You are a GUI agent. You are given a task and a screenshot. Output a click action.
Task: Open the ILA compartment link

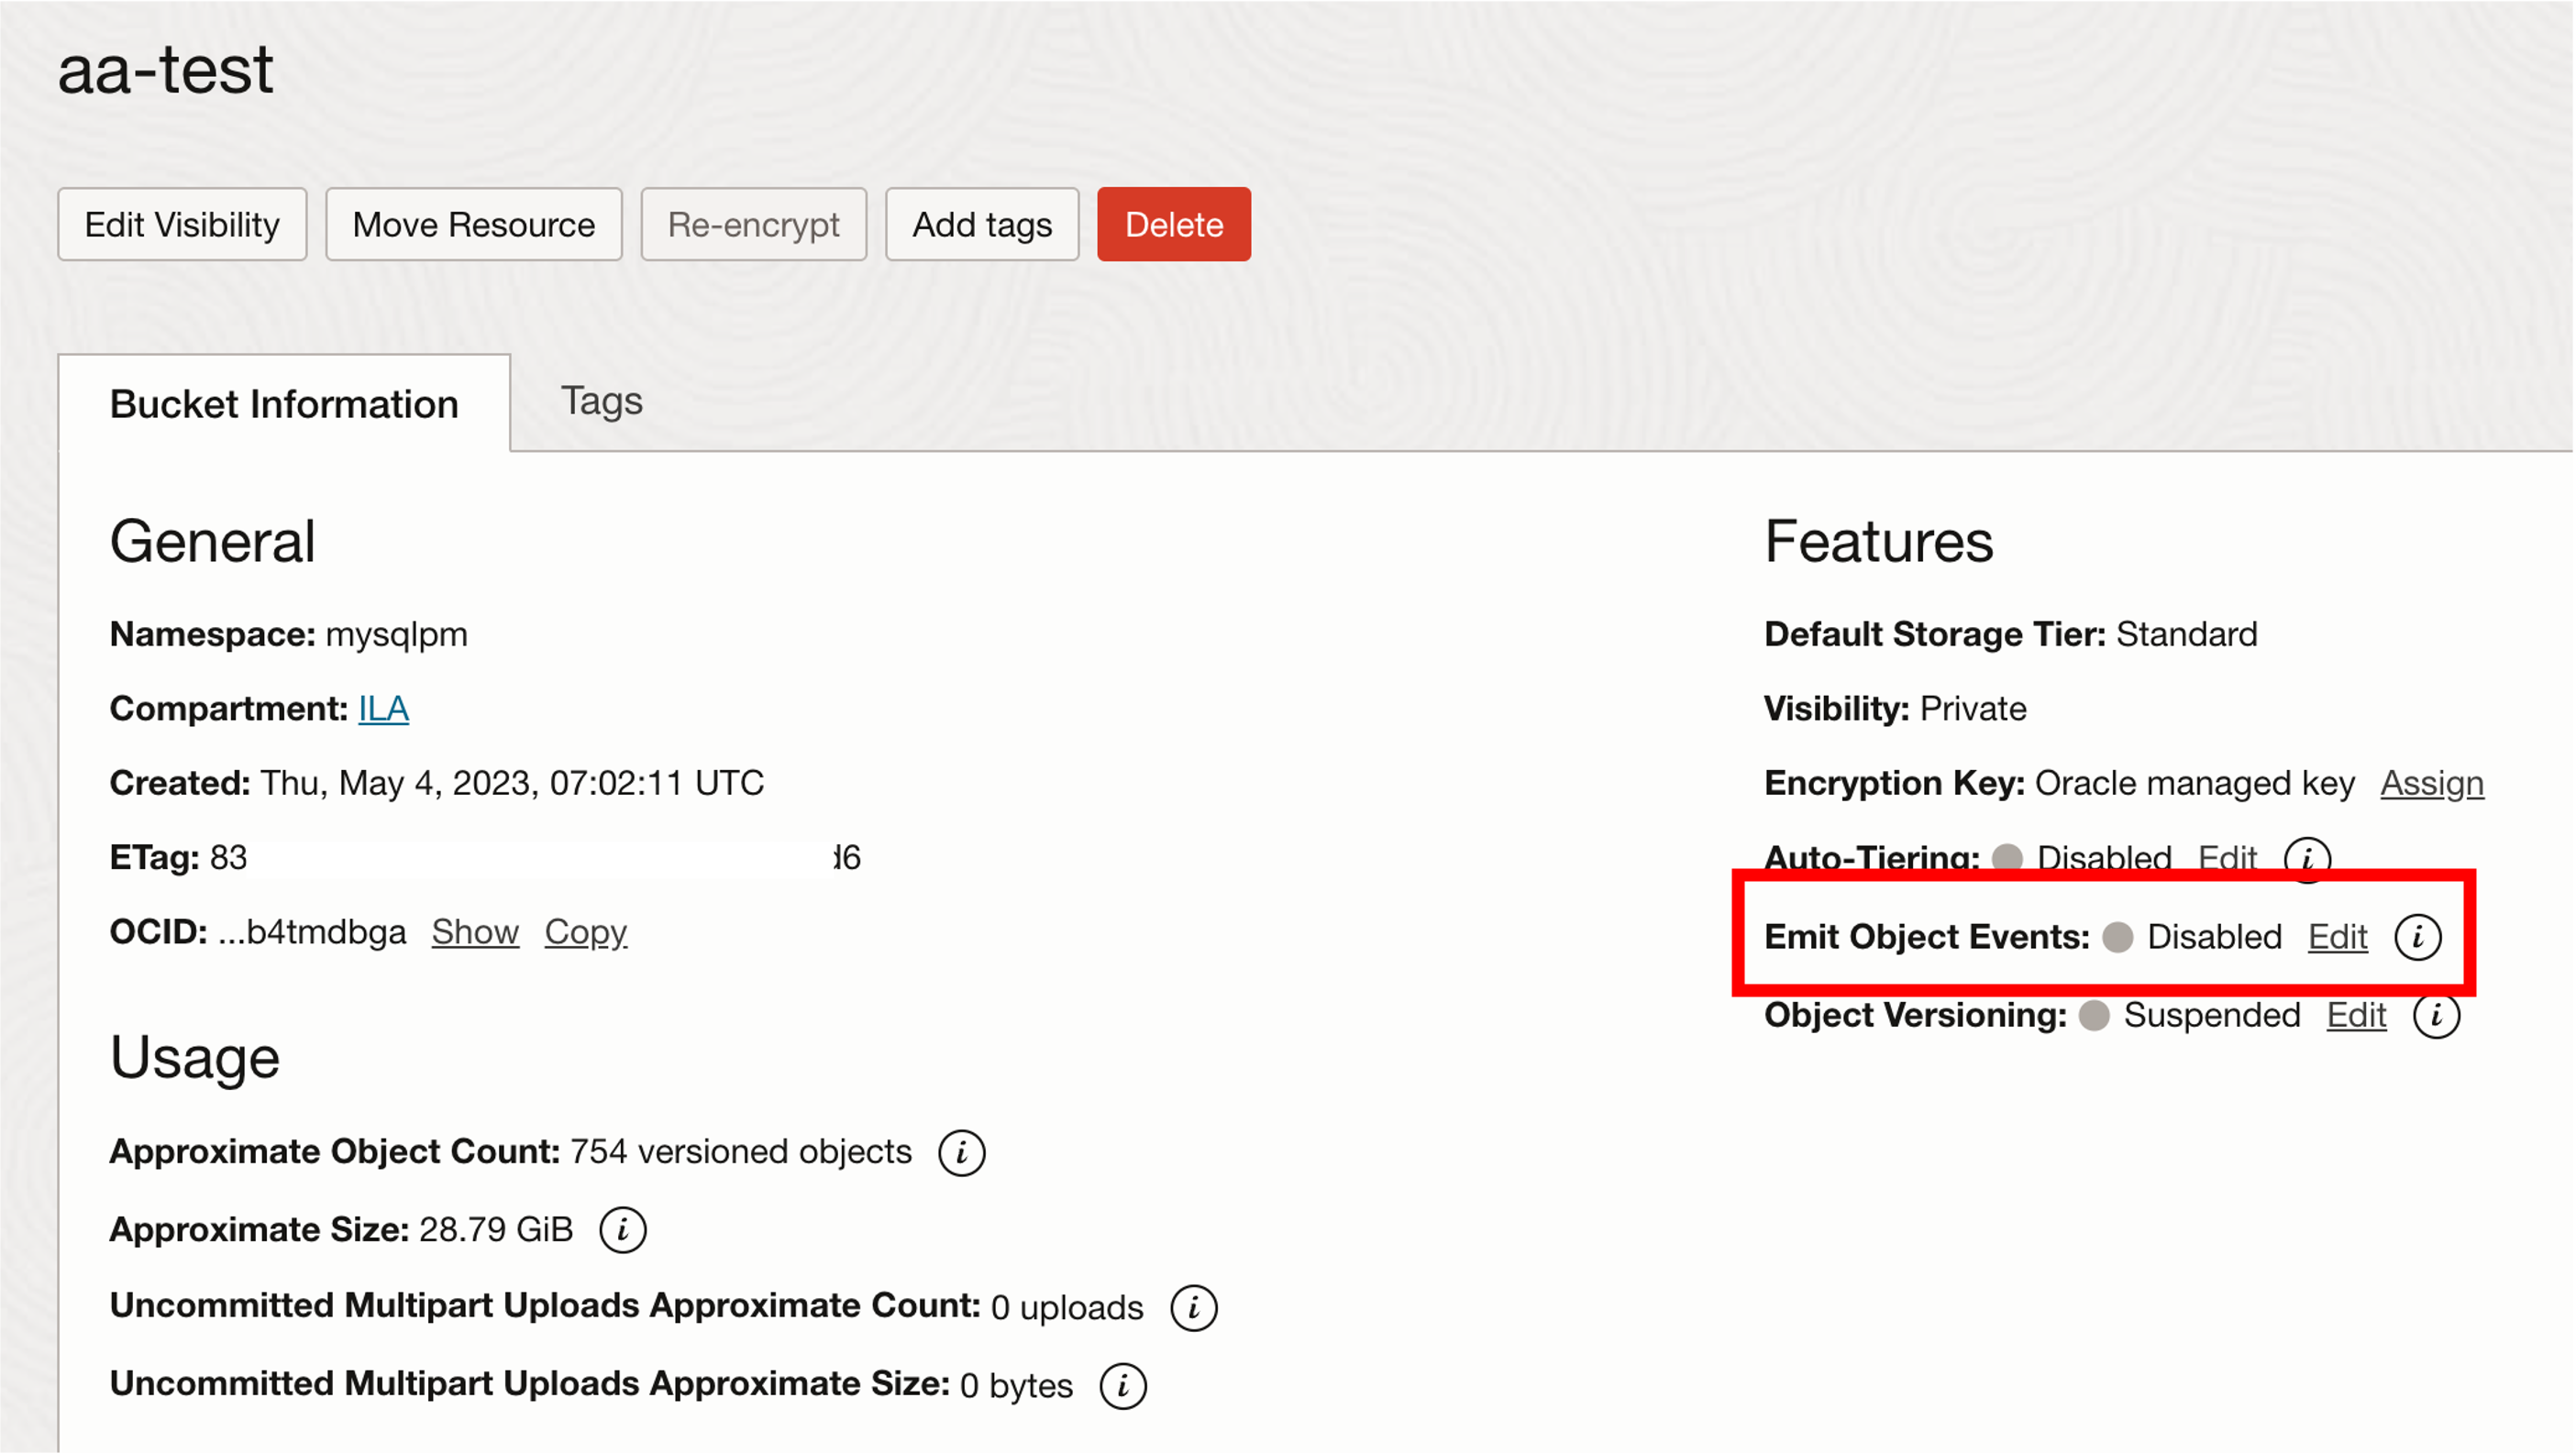[x=383, y=708]
